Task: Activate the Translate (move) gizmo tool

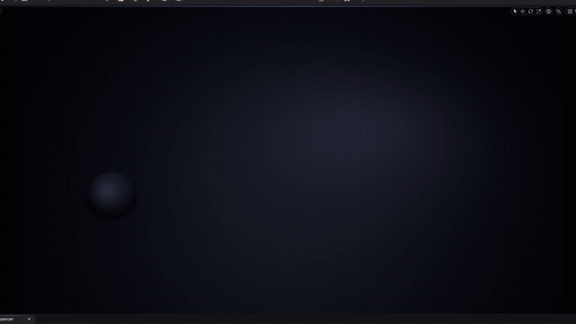Action: point(523,12)
